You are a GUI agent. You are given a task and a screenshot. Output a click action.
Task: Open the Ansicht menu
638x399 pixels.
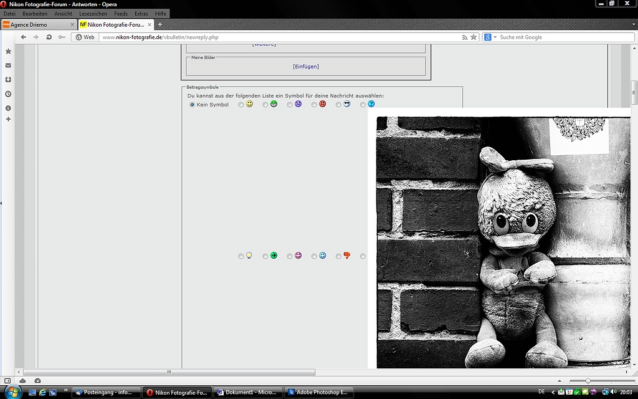(64, 14)
